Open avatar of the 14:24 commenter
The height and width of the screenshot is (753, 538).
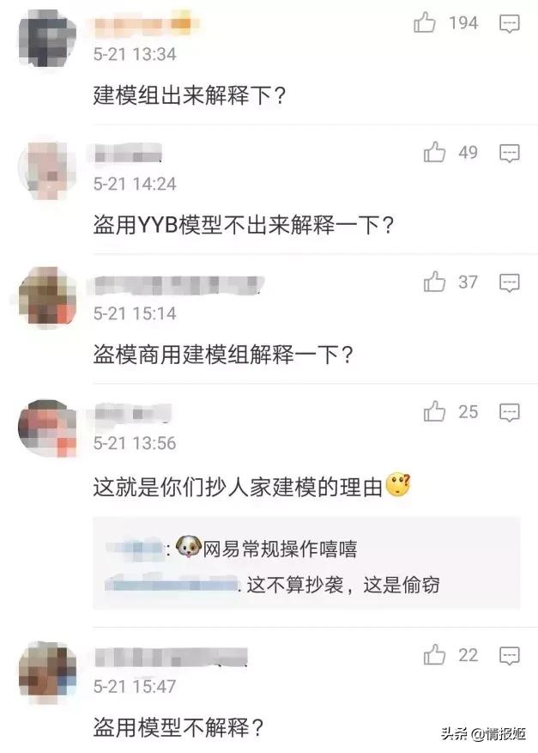click(x=47, y=171)
